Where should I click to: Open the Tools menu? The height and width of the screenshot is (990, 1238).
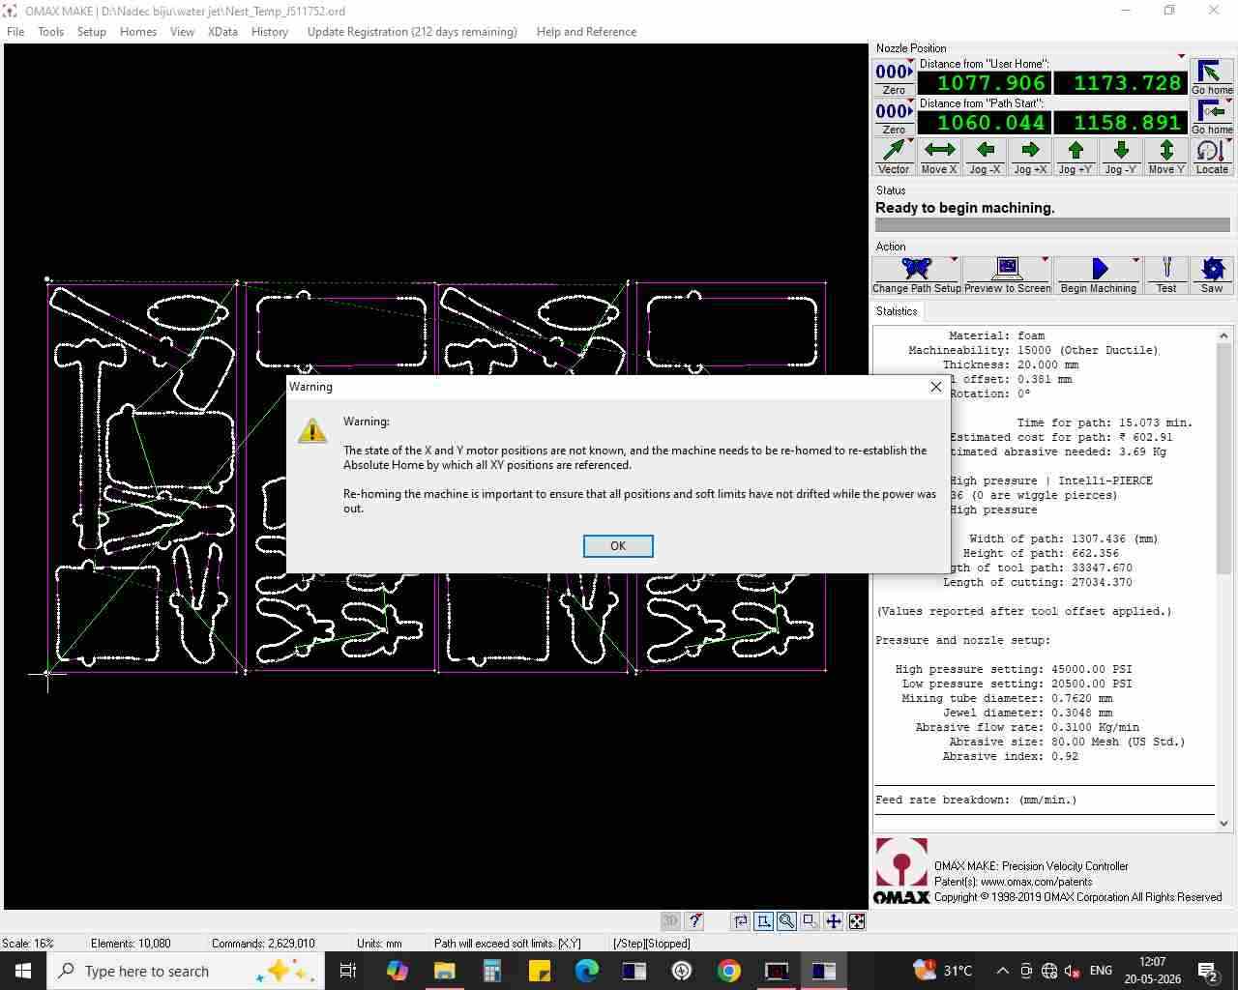tap(50, 32)
